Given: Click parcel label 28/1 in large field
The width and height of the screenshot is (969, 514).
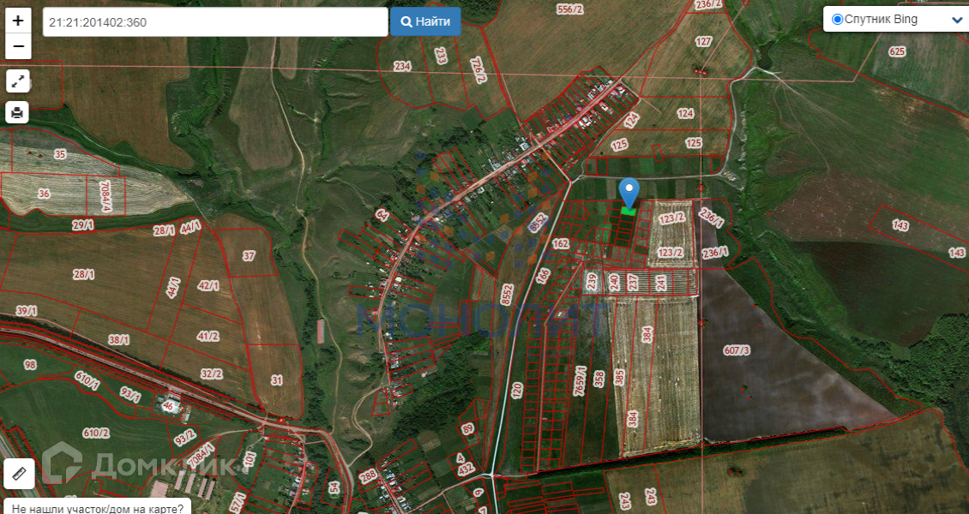Looking at the screenshot, I should coord(83,275).
